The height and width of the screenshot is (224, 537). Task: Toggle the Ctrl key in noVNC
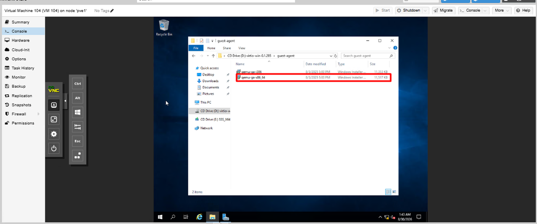click(78, 83)
